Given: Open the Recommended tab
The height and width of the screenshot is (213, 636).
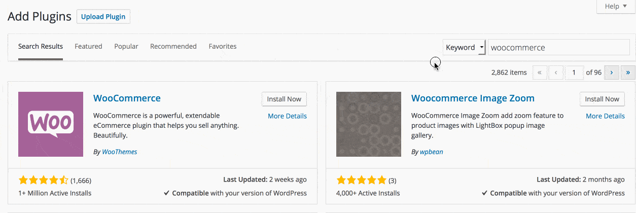Looking at the screenshot, I should 173,46.
